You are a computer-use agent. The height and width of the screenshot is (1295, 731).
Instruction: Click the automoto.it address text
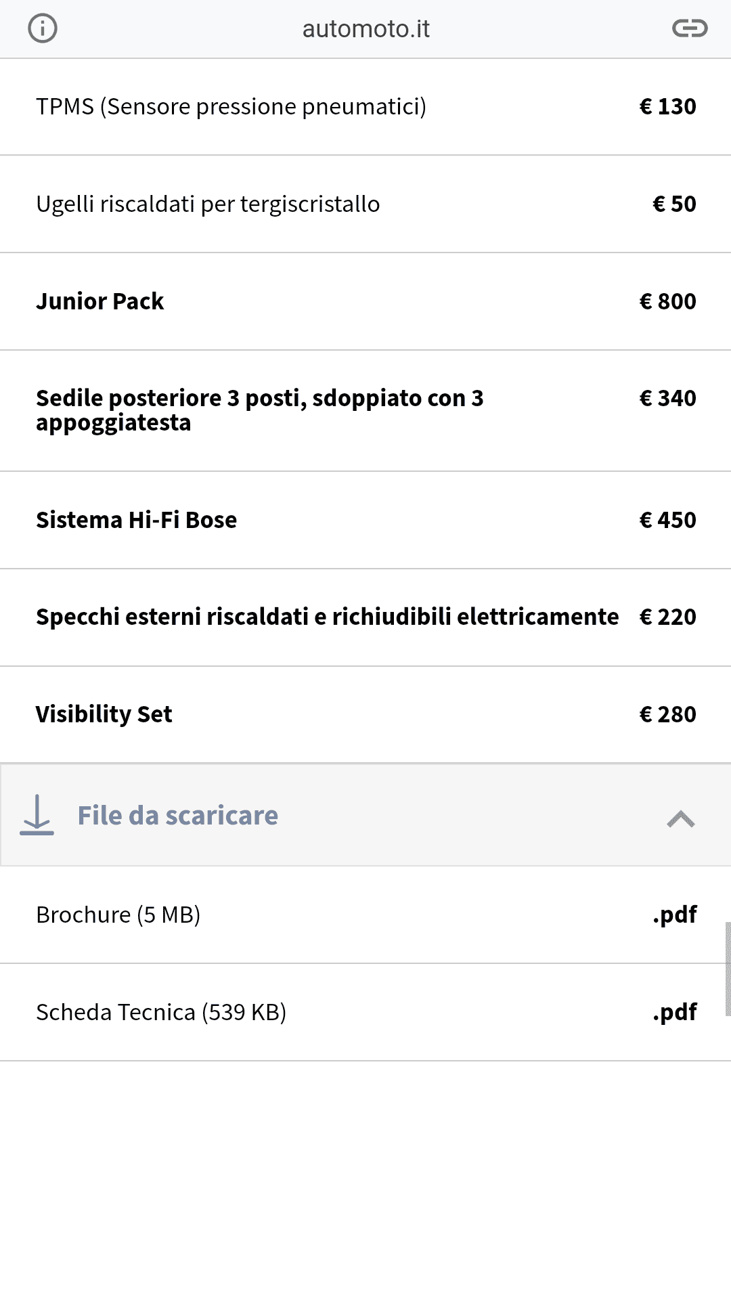[x=365, y=29]
